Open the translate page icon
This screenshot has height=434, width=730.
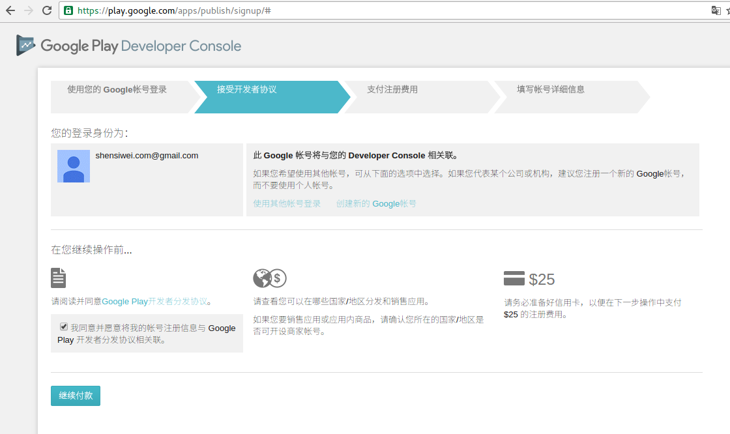(x=716, y=10)
